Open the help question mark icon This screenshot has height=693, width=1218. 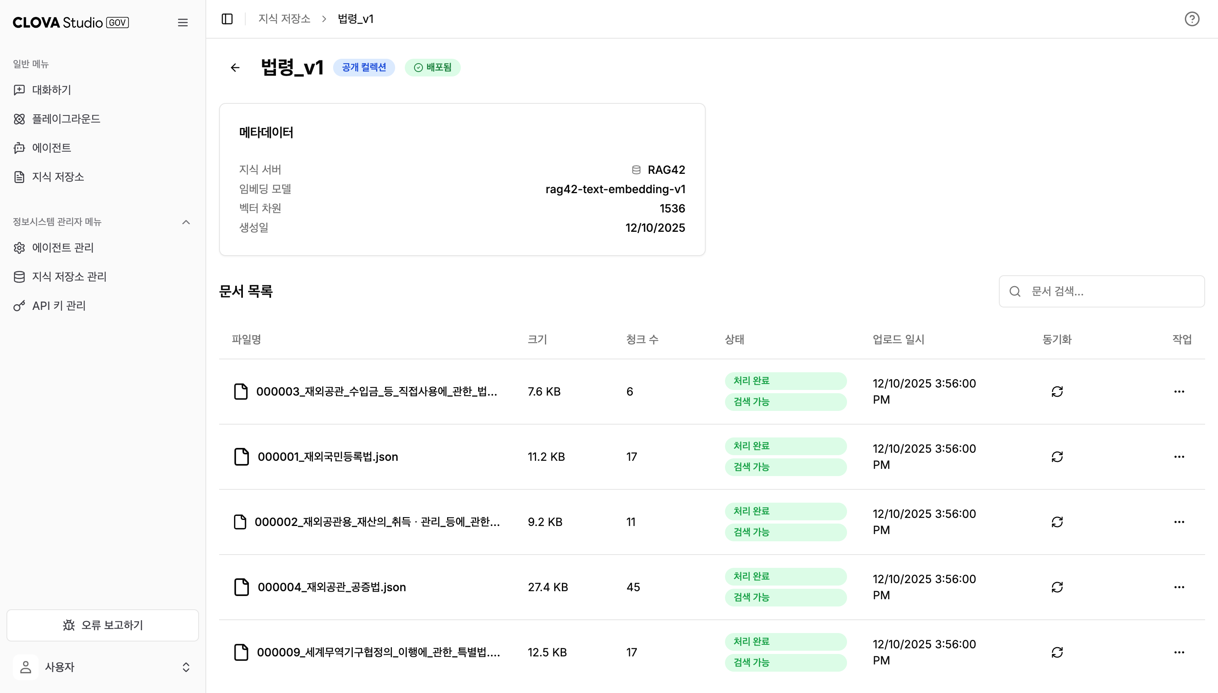pos(1192,19)
